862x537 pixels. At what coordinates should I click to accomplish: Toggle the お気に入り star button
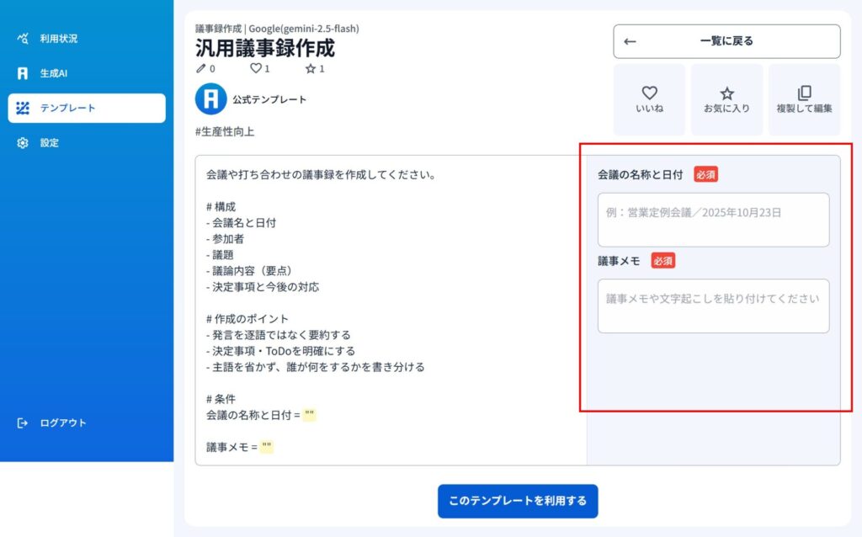[x=726, y=98]
